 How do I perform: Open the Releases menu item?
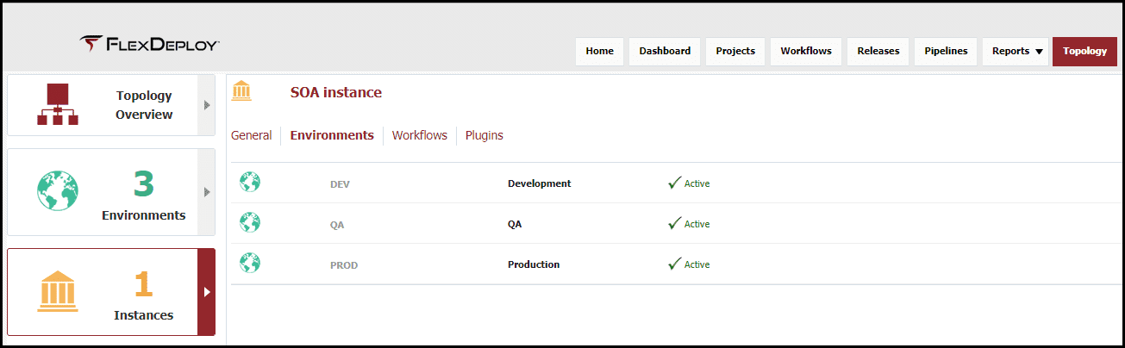coord(878,51)
